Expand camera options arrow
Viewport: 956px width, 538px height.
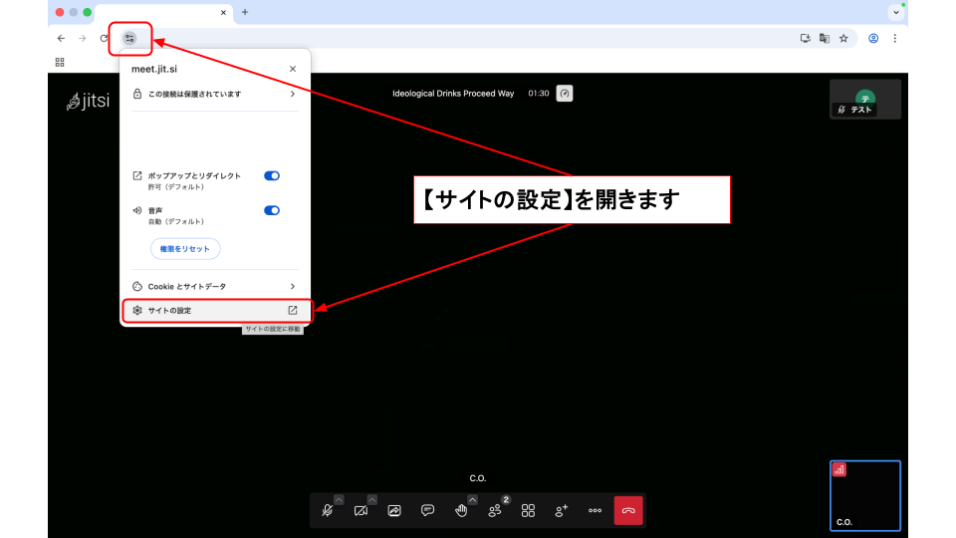tap(372, 499)
